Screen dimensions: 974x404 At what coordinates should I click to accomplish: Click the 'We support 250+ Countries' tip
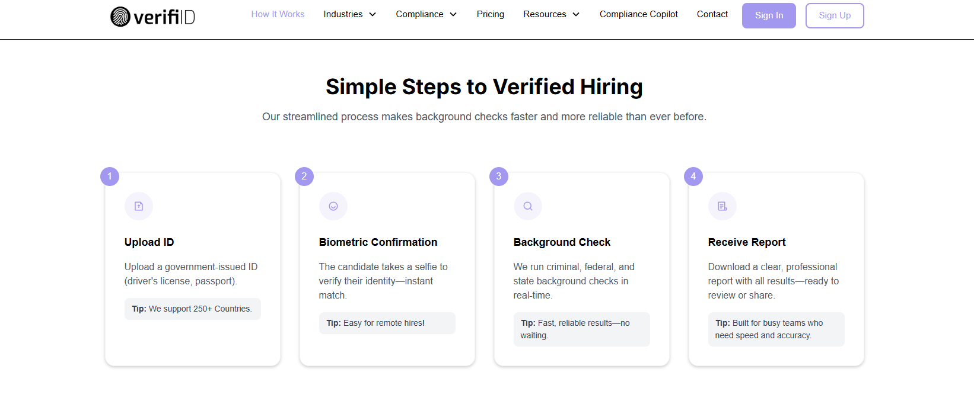point(192,309)
